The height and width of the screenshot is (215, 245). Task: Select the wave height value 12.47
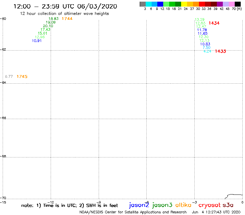pyautogui.click(x=201, y=26)
